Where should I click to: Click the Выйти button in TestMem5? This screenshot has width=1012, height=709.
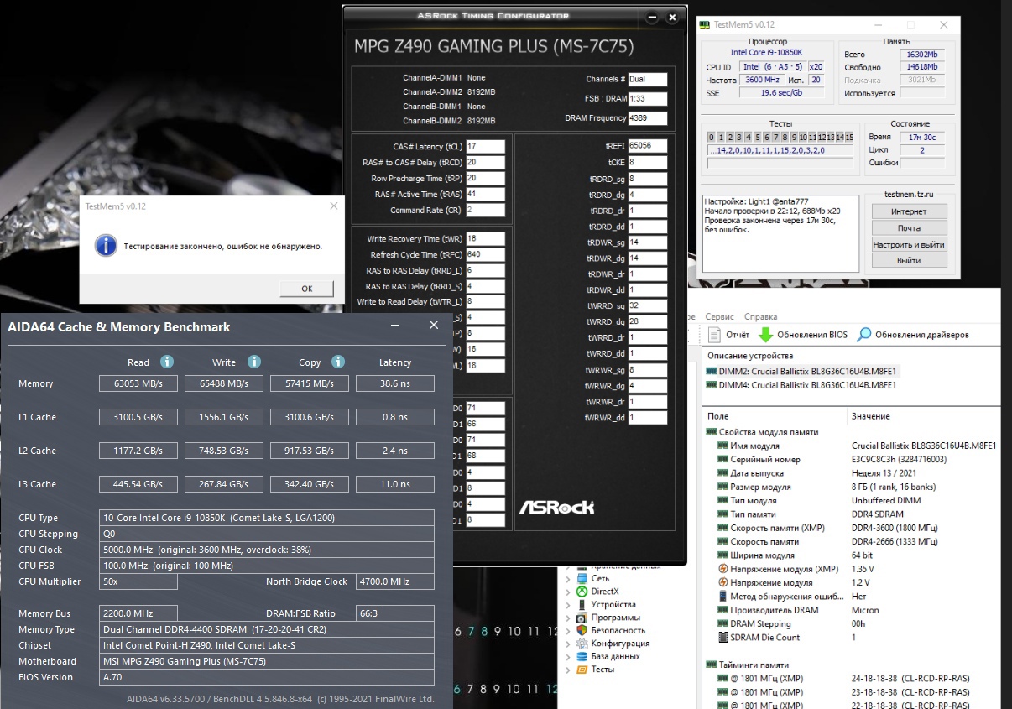(909, 261)
